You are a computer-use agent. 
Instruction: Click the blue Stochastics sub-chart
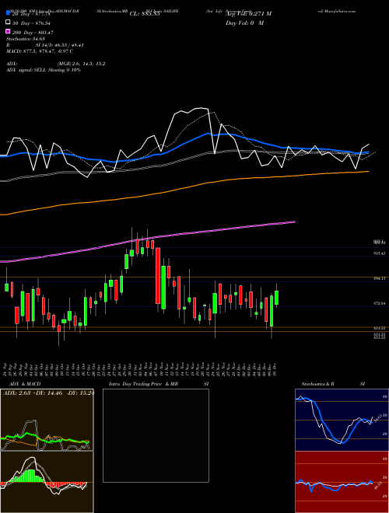point(342,420)
